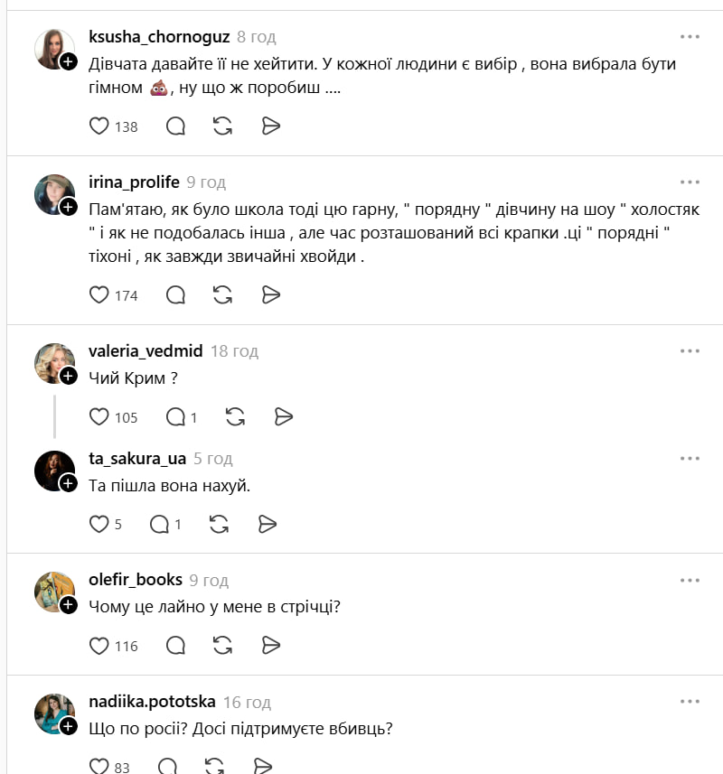Viewport: 723px width, 774px height.
Task: Expand three-dot menu on nadiika.pototska's comment
Action: click(x=690, y=702)
